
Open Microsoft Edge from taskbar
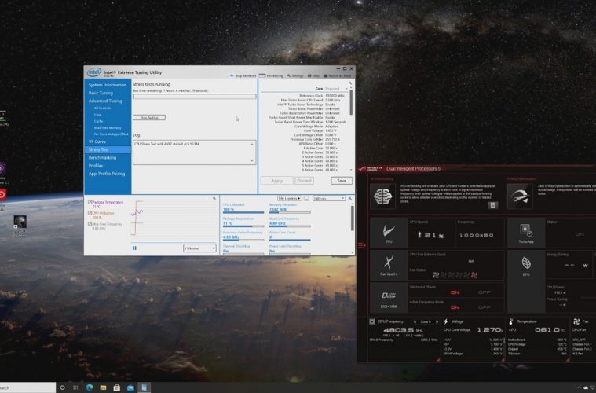[90, 387]
